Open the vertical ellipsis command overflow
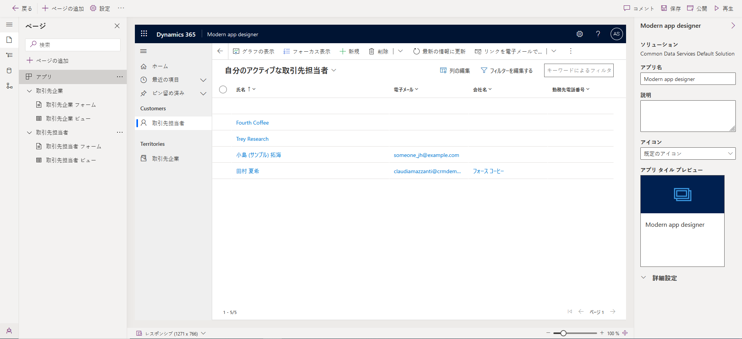 click(x=571, y=51)
